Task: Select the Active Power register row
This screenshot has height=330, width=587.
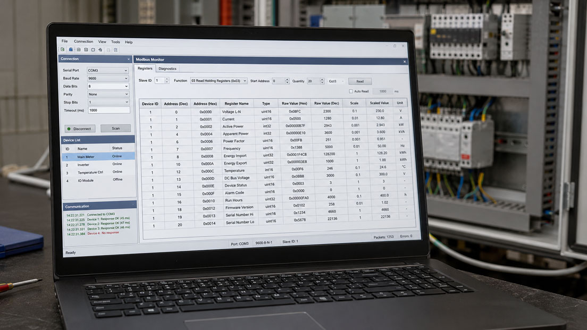Action: 274,126
